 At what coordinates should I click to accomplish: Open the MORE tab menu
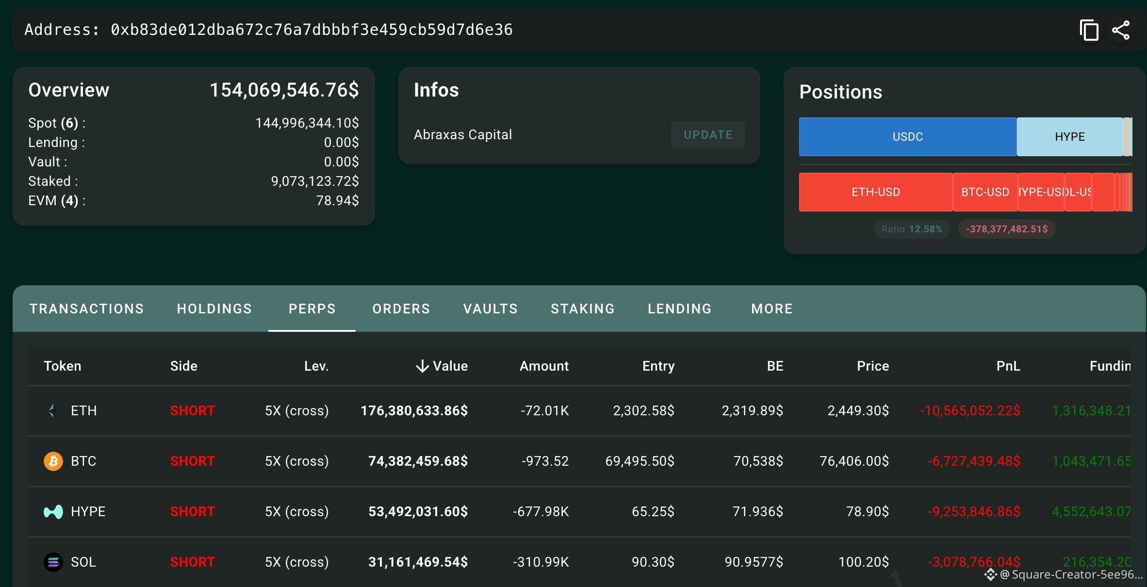[772, 309]
